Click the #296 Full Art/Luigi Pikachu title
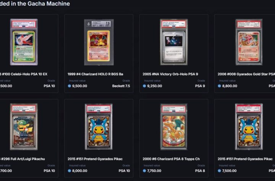The height and width of the screenshot is (181, 275). click(x=23, y=159)
